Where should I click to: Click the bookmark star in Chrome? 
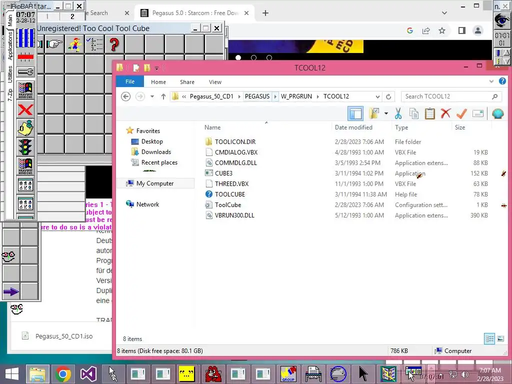[442, 30]
